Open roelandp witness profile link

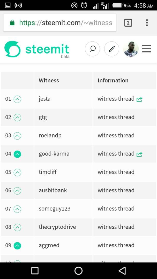(50, 136)
